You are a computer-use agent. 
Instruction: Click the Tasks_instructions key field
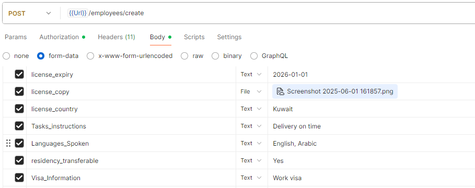(131, 126)
